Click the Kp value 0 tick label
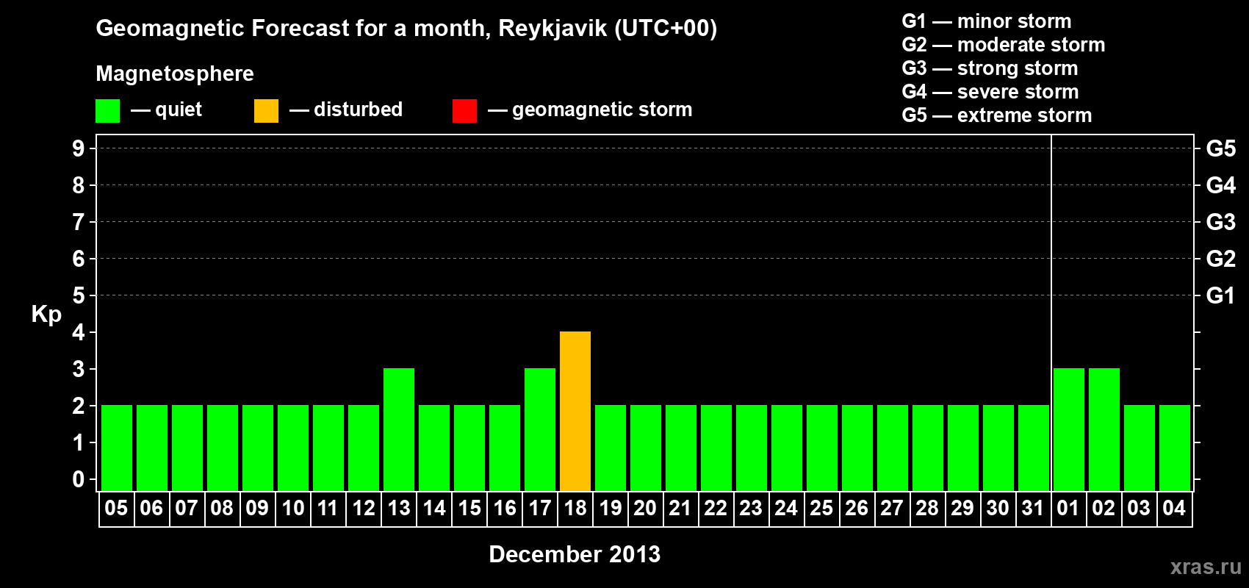 pos(79,479)
